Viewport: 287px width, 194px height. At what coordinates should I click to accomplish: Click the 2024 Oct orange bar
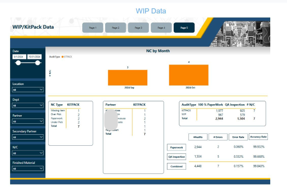pos(189,75)
